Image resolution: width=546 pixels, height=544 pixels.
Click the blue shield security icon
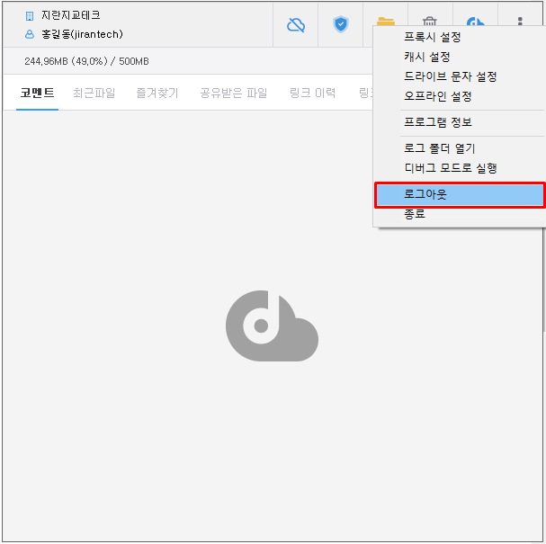click(x=341, y=24)
